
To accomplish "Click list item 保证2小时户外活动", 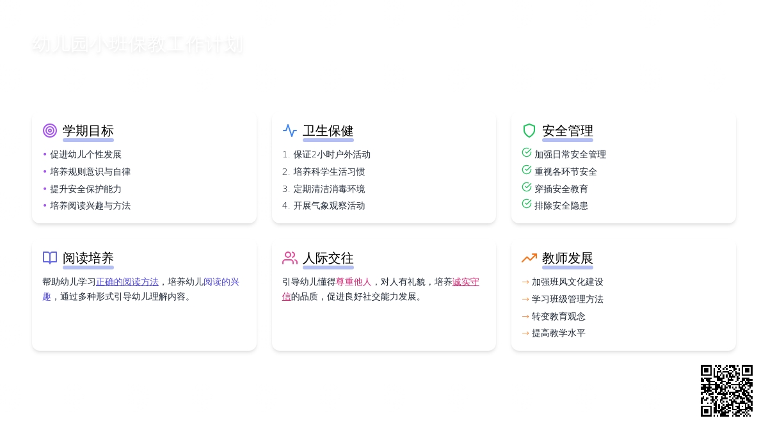I will pos(332,155).
